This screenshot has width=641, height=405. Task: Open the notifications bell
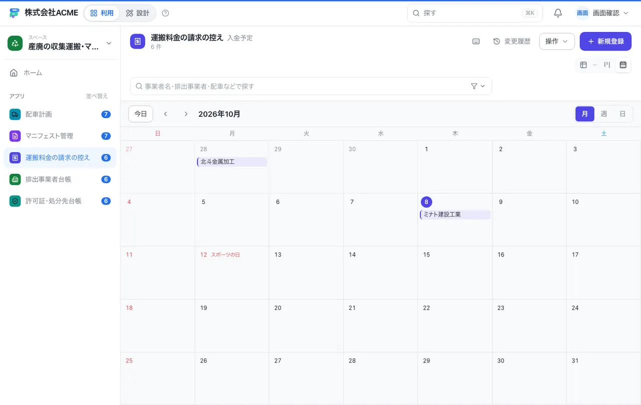tap(558, 13)
